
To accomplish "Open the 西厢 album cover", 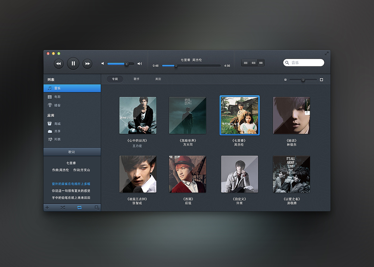I will 188,174.
